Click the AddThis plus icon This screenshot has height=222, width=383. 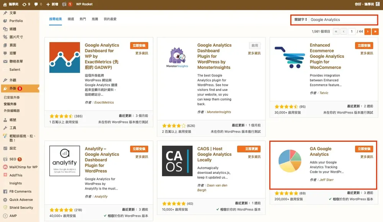point(5,175)
